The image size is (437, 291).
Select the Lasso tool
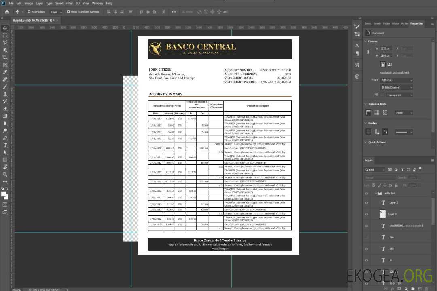(x=5, y=42)
